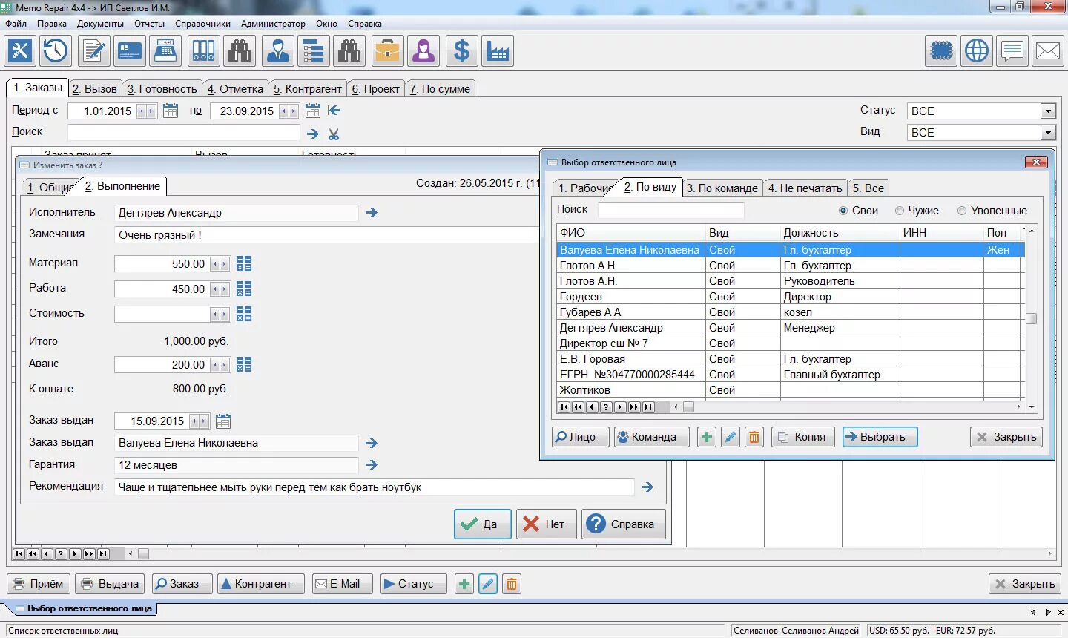Click the Контрагент button in bottom toolbar
The width and height of the screenshot is (1068, 638).
pyautogui.click(x=260, y=584)
